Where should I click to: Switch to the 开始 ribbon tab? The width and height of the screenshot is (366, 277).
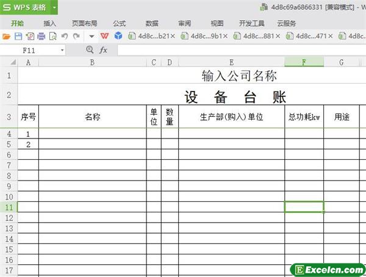pos(18,23)
